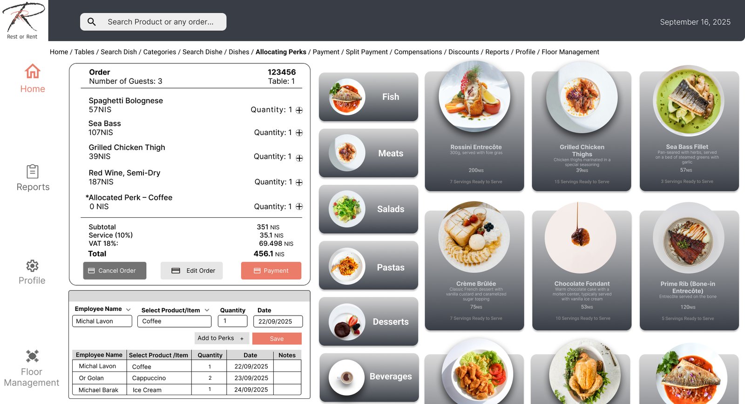Add one more Sea Bass with plus
This screenshot has height=404, width=745.
tap(299, 133)
